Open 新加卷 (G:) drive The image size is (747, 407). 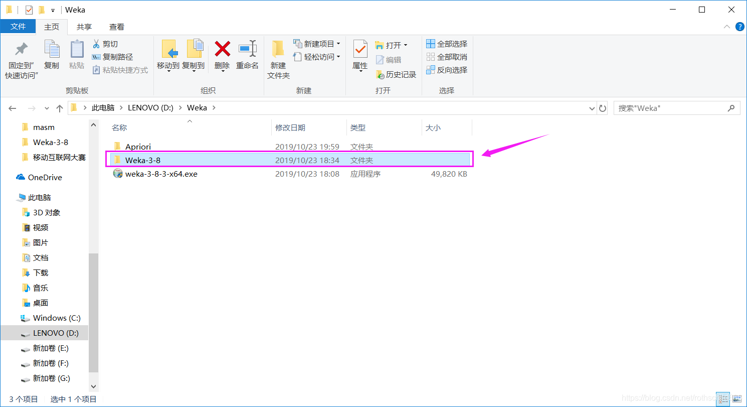click(x=51, y=378)
